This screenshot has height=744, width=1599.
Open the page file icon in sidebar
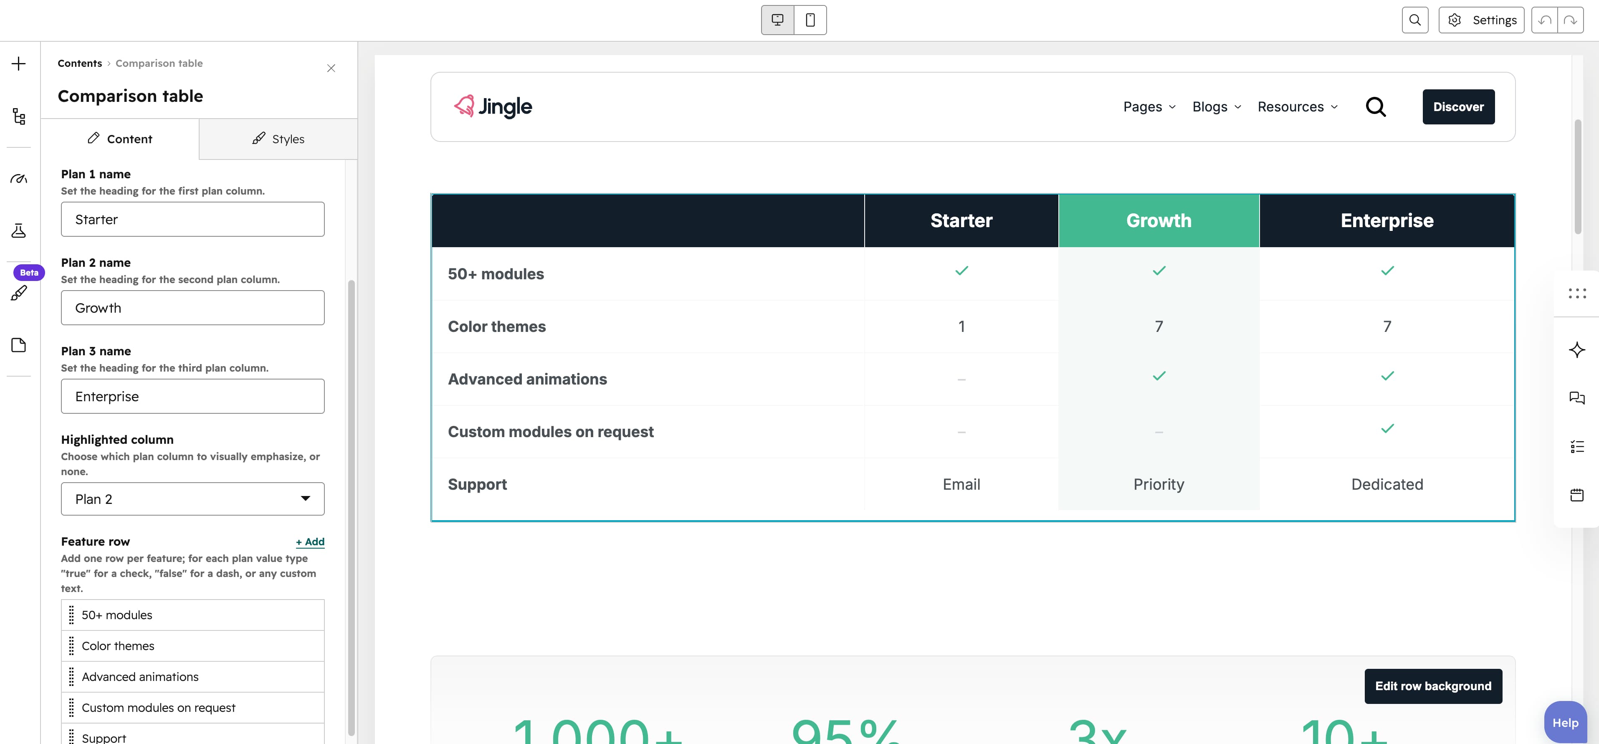(19, 345)
